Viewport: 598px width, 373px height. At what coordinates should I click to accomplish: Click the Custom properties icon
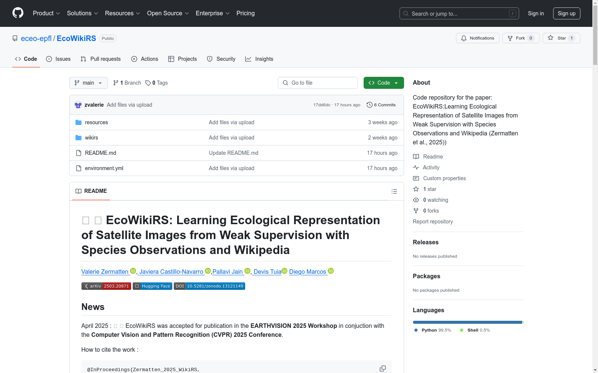pos(416,178)
